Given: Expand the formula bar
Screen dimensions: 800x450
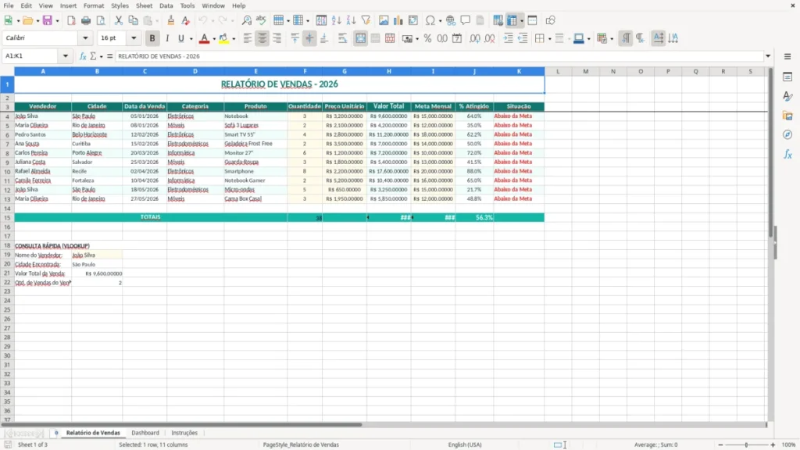Looking at the screenshot, I should click(768, 56).
